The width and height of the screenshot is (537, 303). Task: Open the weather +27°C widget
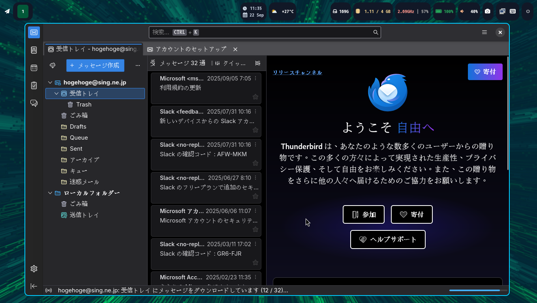(x=282, y=11)
